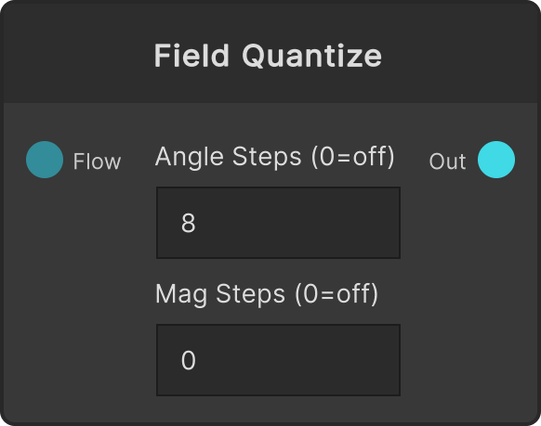Select the Field Quantize node header bar
The height and width of the screenshot is (426, 541).
270,52
